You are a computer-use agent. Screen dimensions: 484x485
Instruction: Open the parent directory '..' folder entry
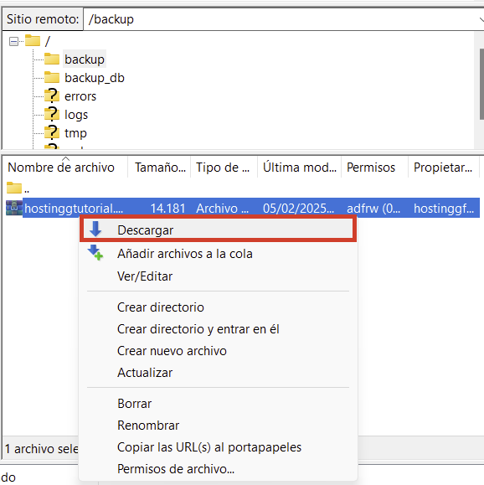coord(18,188)
